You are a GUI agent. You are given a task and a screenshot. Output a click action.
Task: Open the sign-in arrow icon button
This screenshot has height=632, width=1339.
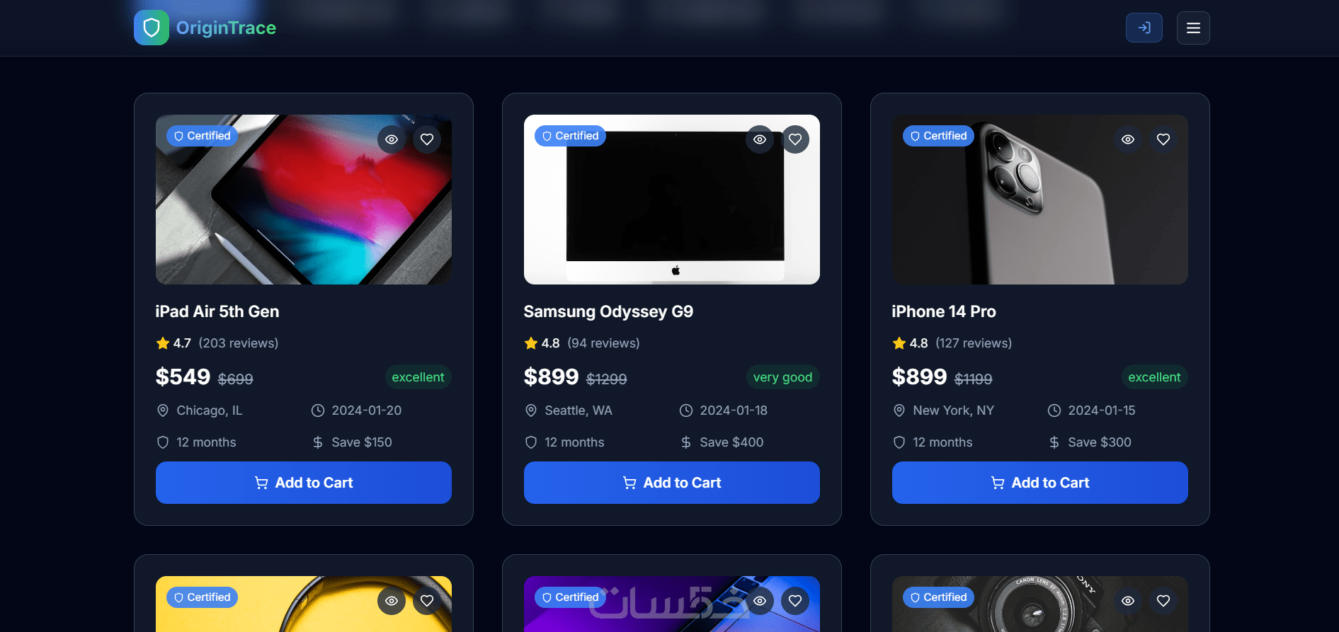[1144, 28]
